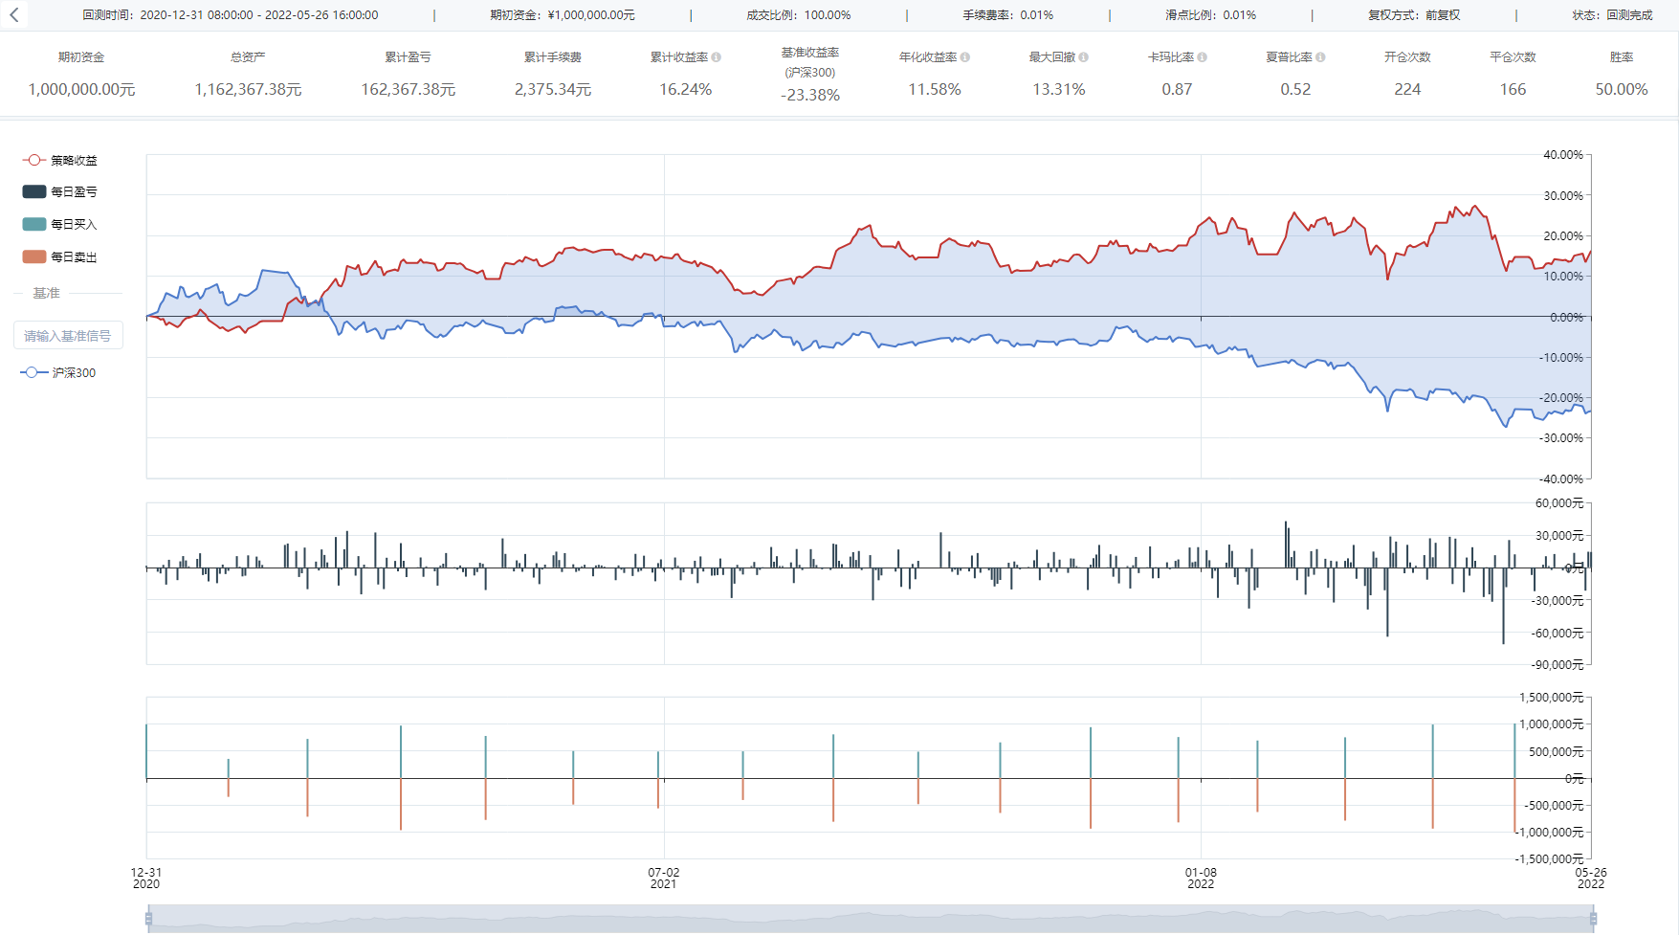Click the 40.00% axis label on return chart
The width and height of the screenshot is (1679, 935).
click(x=1563, y=154)
